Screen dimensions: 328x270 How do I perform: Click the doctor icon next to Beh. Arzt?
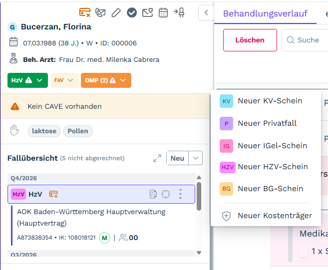(x=13, y=58)
